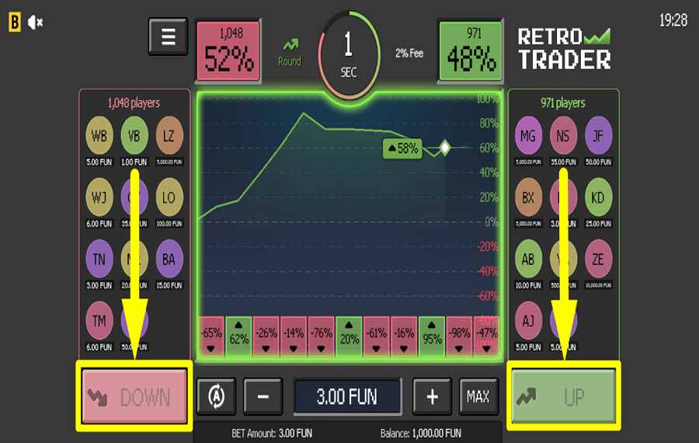Screen dimensions: 699x443
Task: Click the 58% chart price label
Action: (402, 148)
